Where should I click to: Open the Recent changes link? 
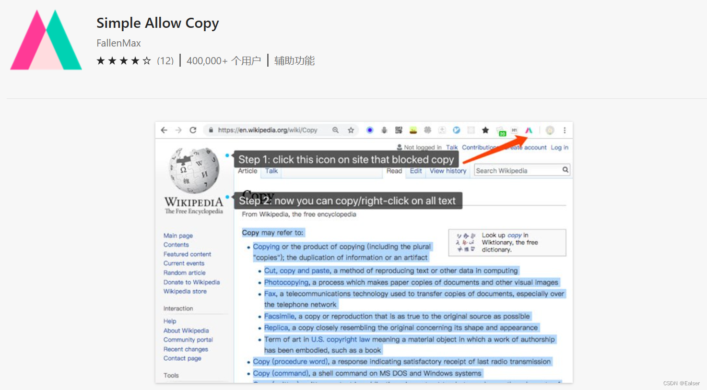[186, 349]
